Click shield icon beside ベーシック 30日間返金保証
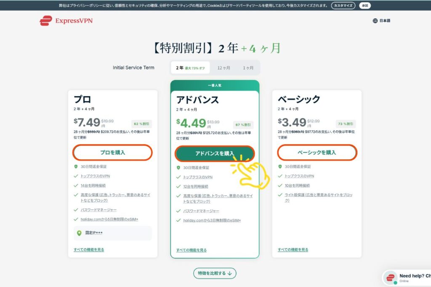The width and height of the screenshot is (431, 287). point(280,166)
